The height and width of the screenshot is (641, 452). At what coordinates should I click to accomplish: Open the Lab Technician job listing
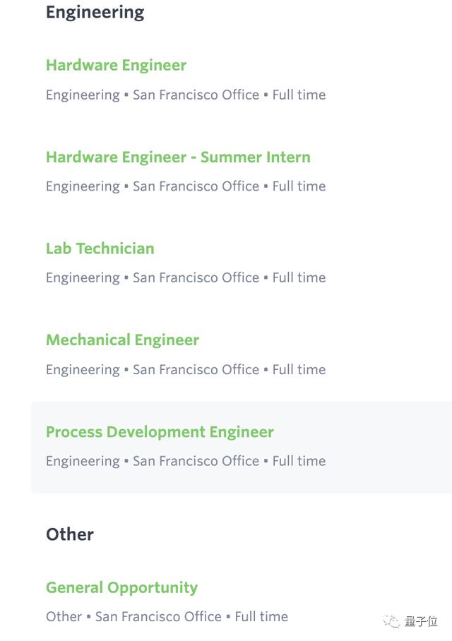click(100, 248)
